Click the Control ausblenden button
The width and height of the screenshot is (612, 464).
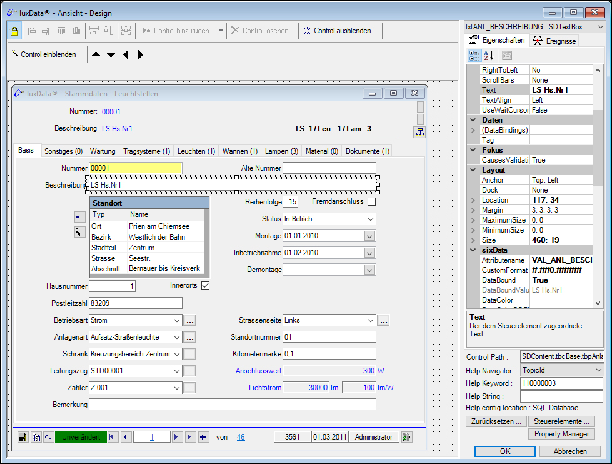click(337, 31)
